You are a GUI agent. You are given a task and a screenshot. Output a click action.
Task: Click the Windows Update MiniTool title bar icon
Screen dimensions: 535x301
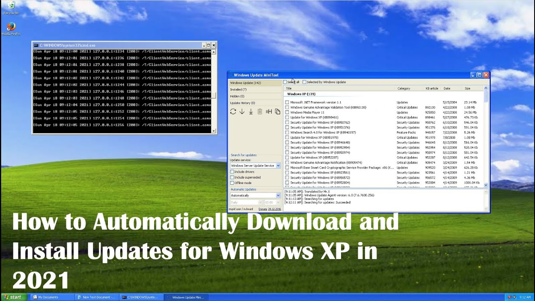231,75
